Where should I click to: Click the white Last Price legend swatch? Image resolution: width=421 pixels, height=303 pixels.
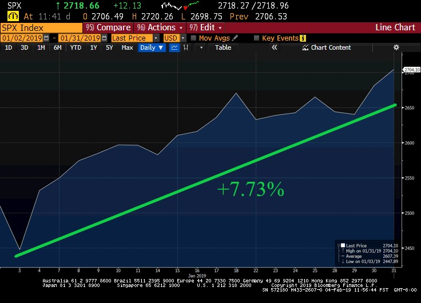[341, 245]
